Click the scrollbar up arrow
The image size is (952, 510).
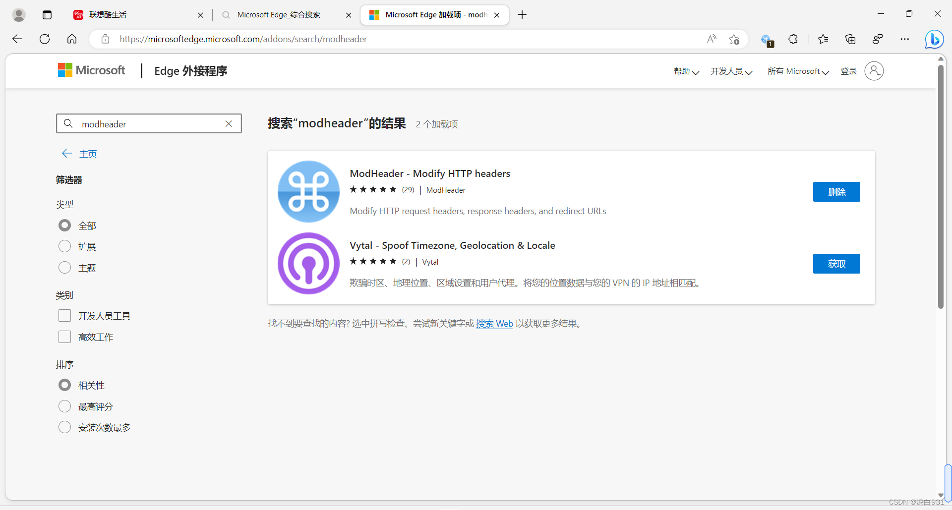click(941, 58)
